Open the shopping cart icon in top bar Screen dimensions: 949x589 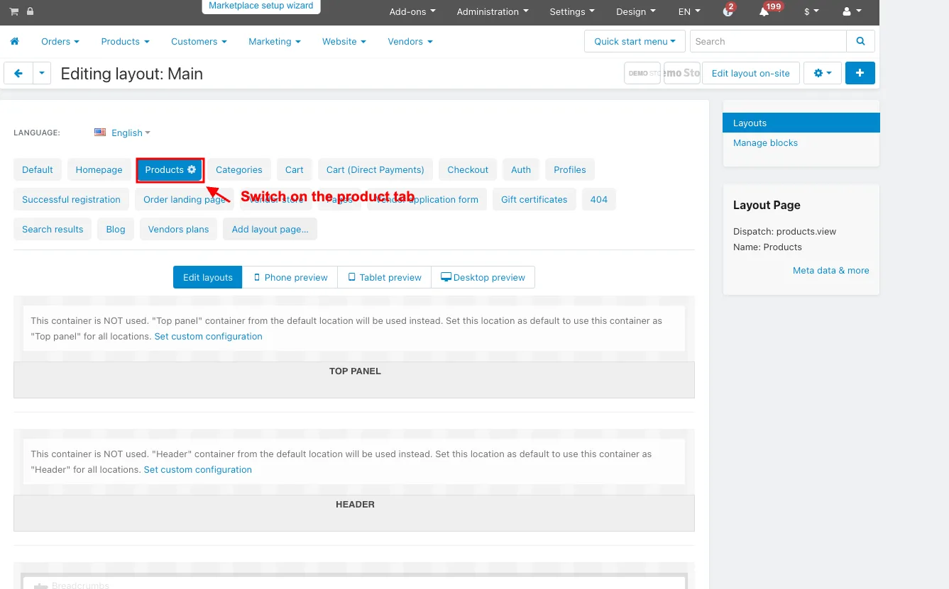coord(14,11)
